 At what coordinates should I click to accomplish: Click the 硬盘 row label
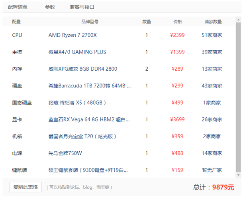[17, 86]
